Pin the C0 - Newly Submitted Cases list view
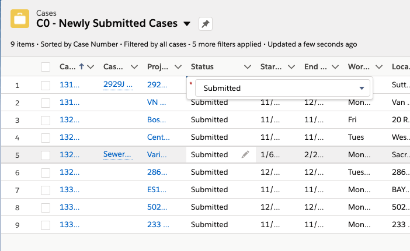 [205, 24]
